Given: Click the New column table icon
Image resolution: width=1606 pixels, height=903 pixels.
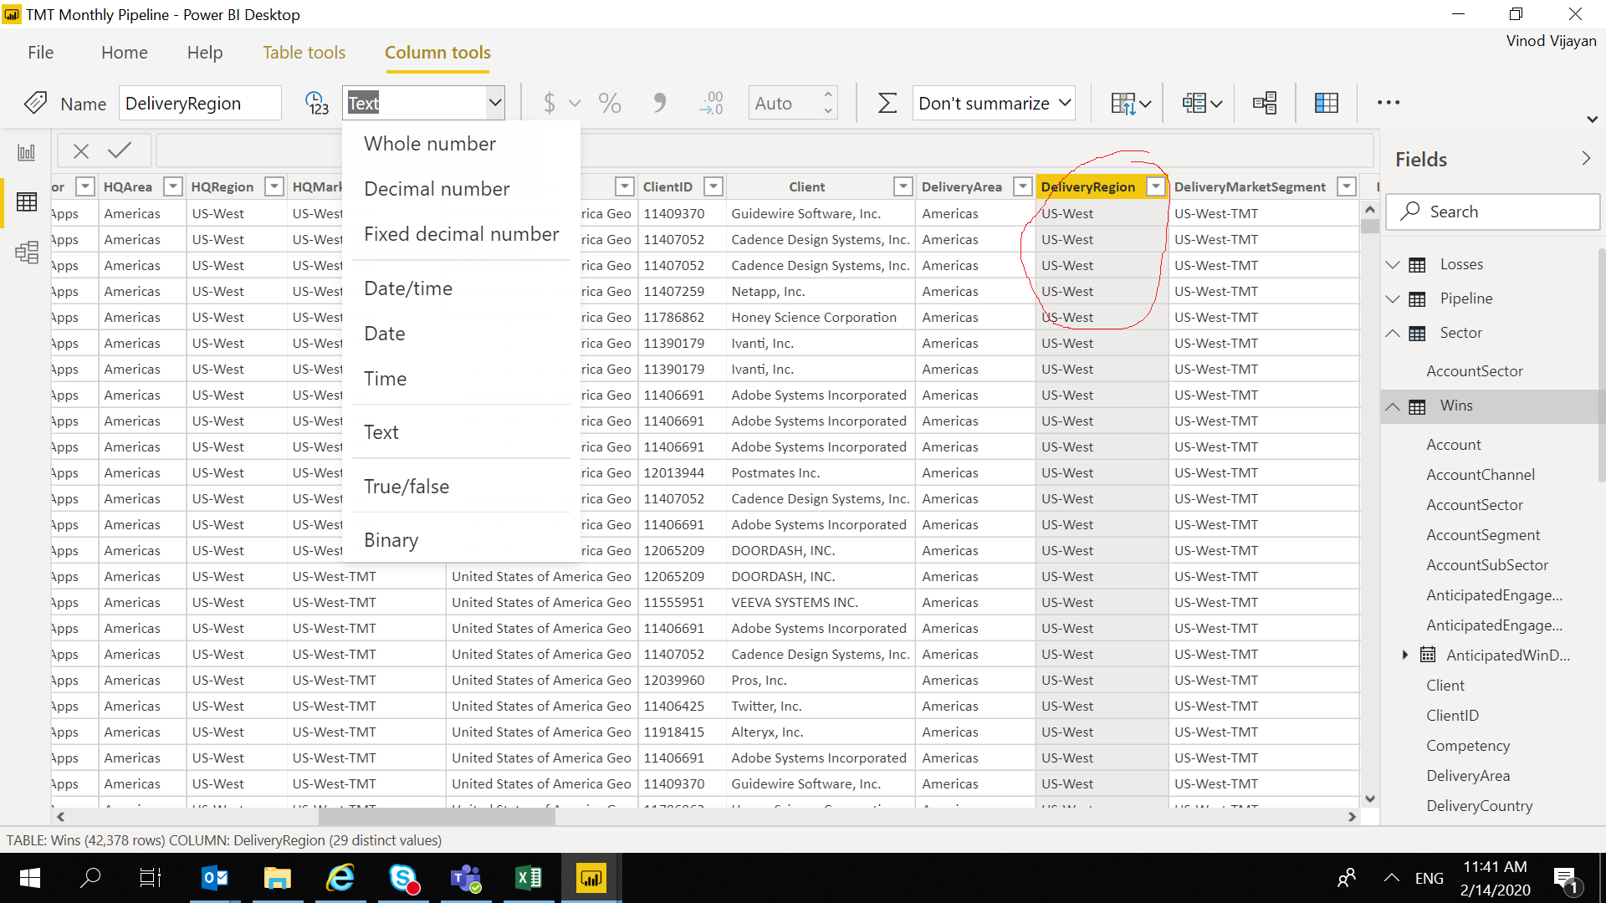Looking at the screenshot, I should click(1327, 103).
